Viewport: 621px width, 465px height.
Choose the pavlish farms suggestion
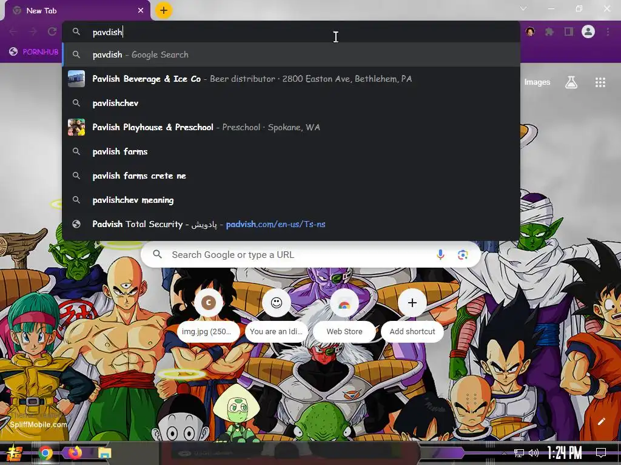[291, 151]
